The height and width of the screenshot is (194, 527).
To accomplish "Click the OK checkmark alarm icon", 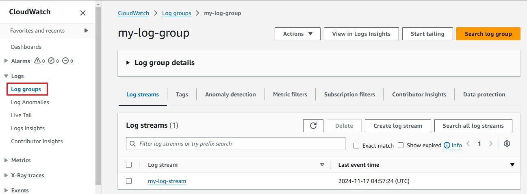I will coord(51,61).
